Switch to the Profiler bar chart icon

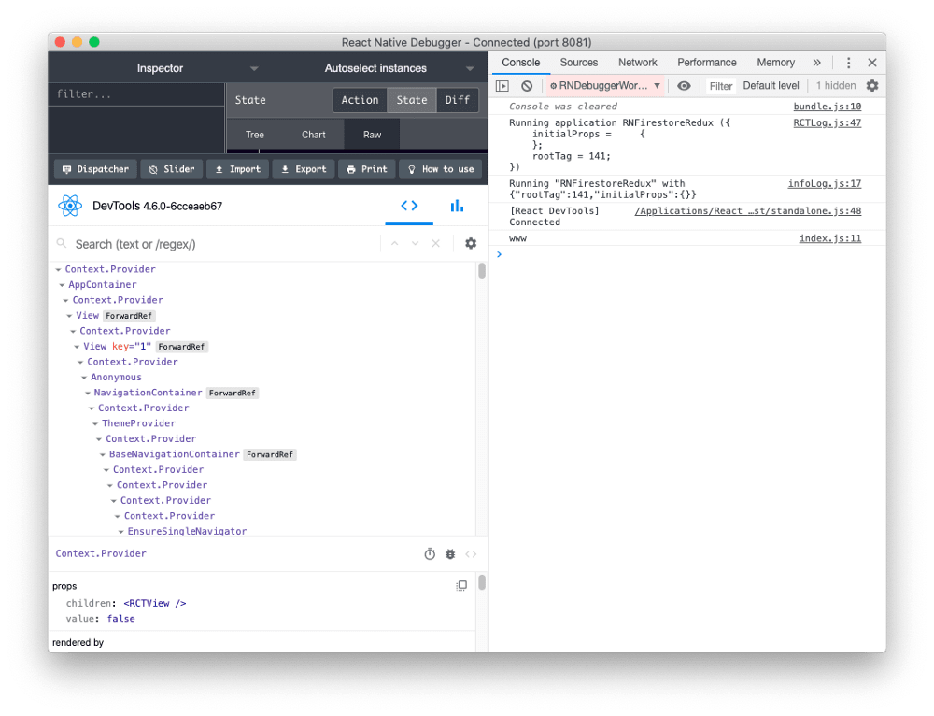tap(457, 206)
